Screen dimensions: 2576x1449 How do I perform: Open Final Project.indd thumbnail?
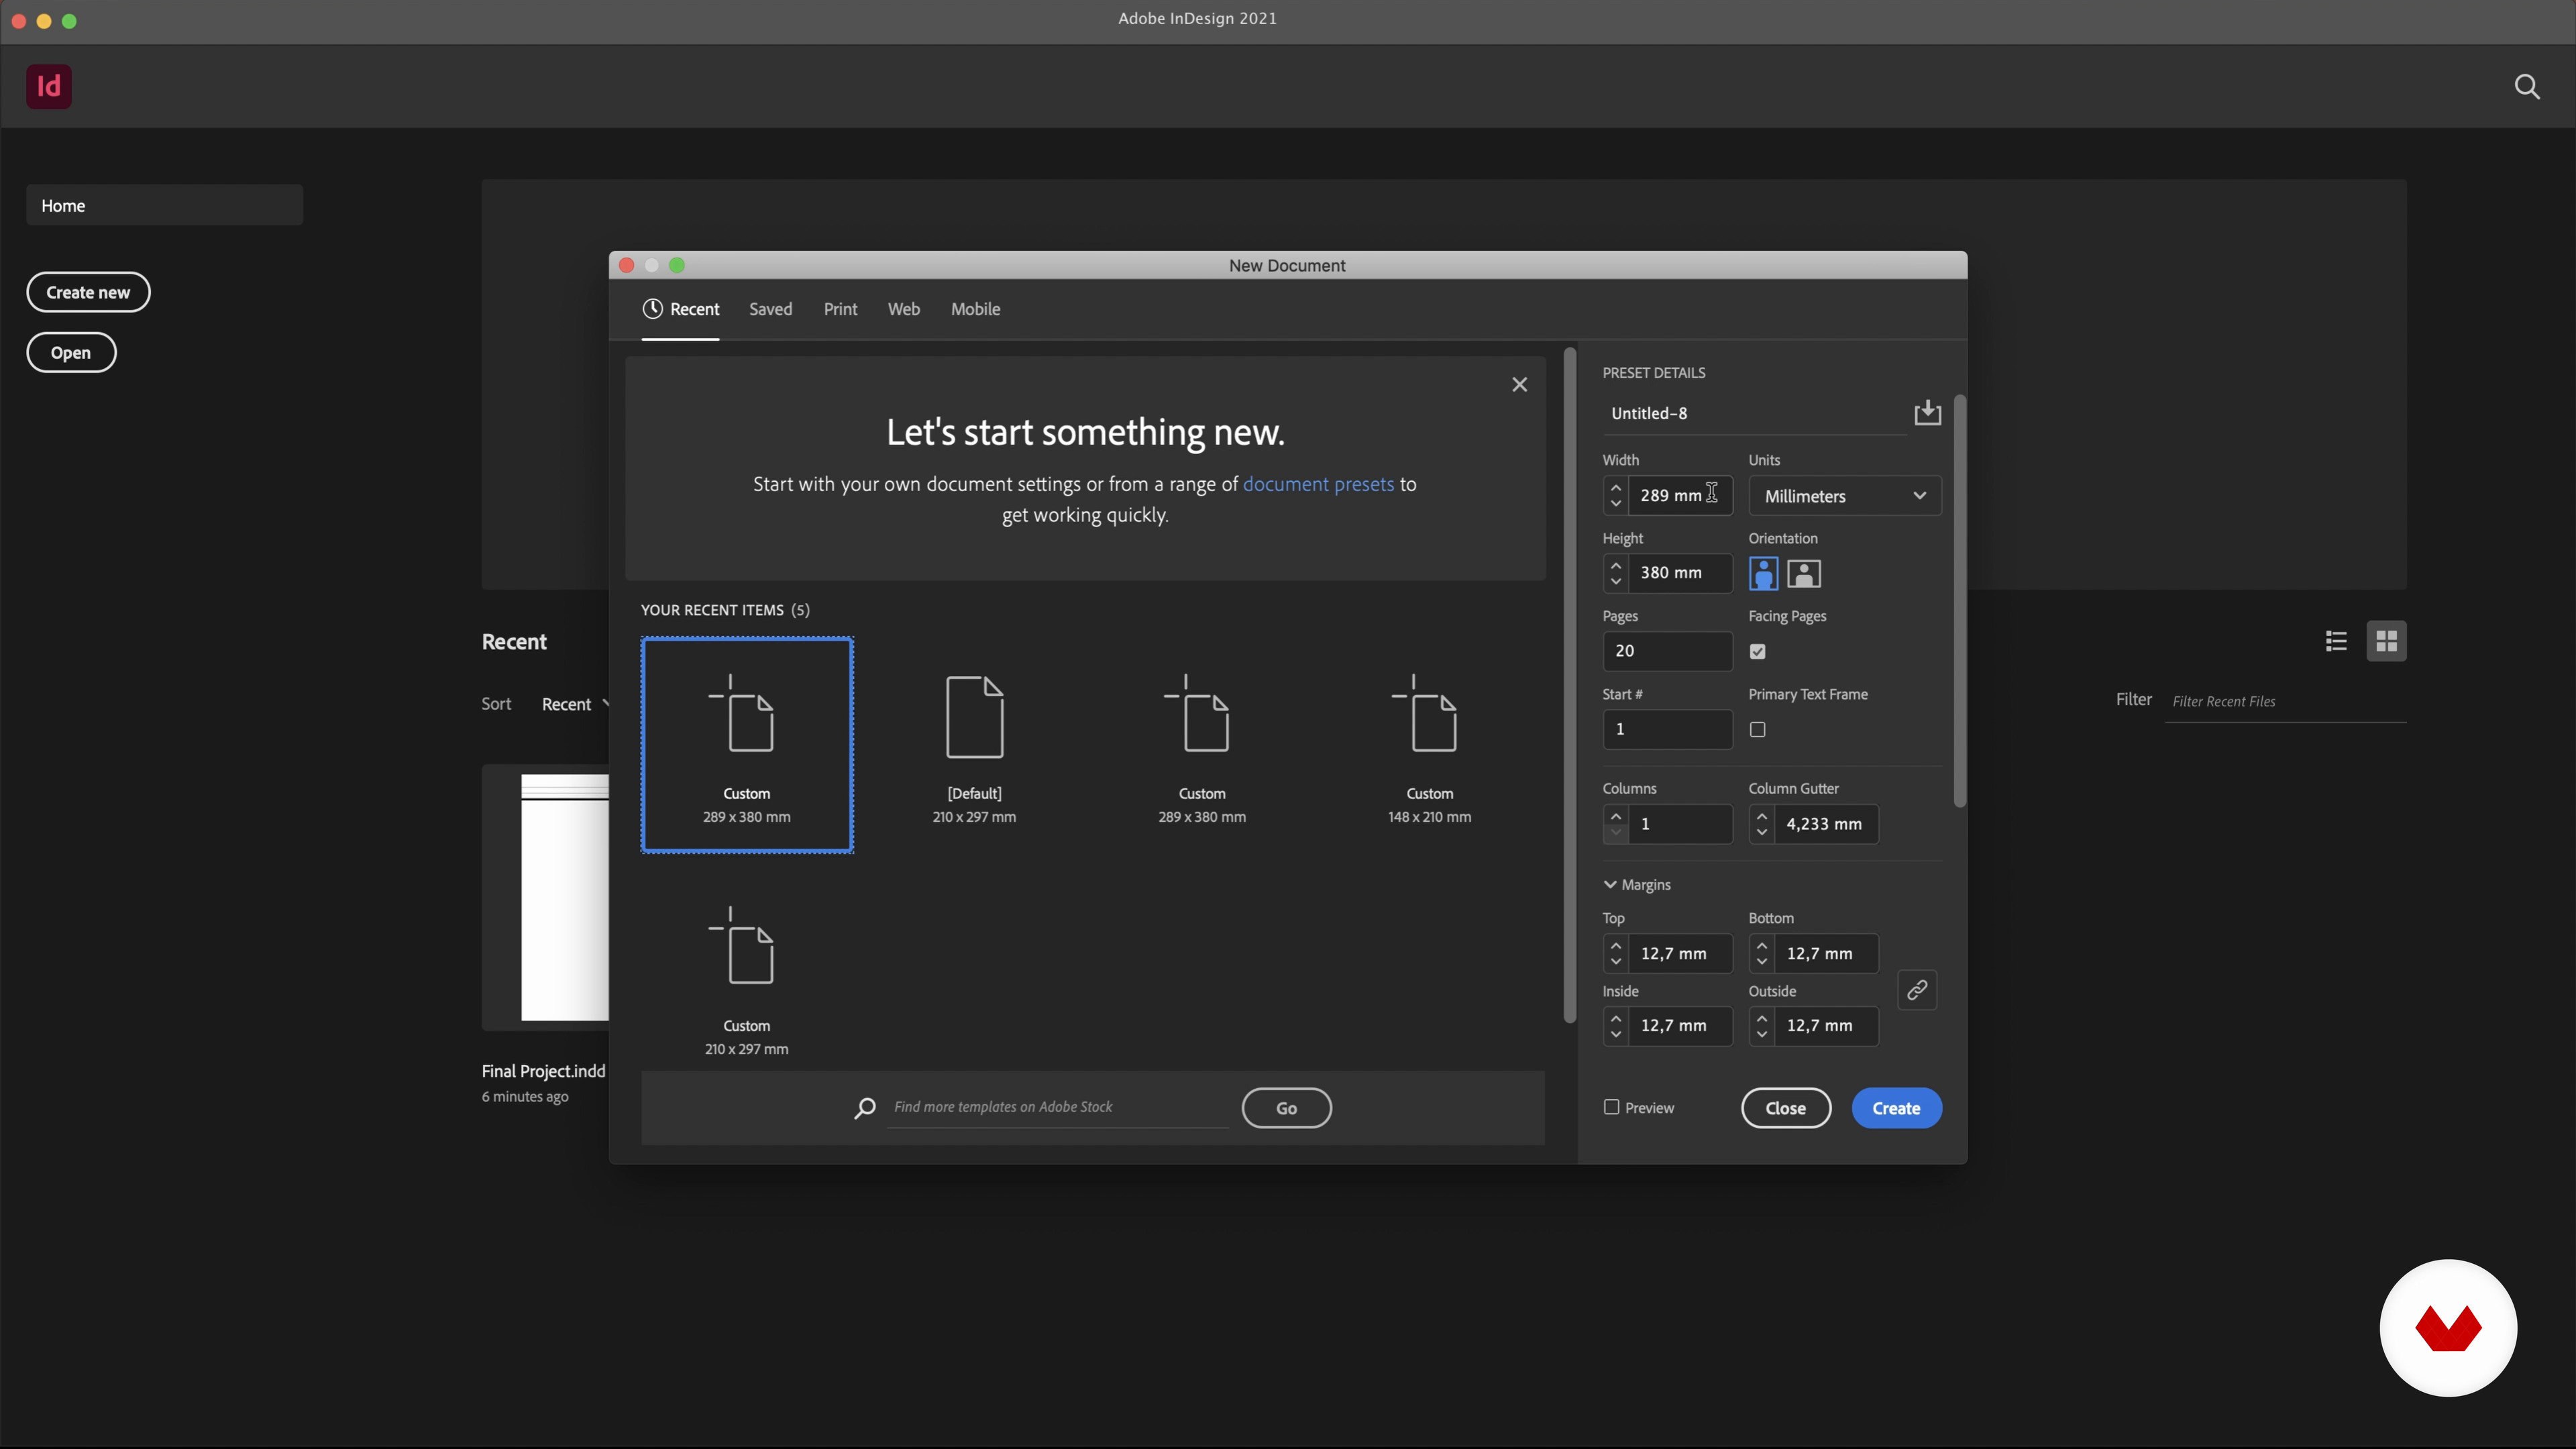(545, 897)
